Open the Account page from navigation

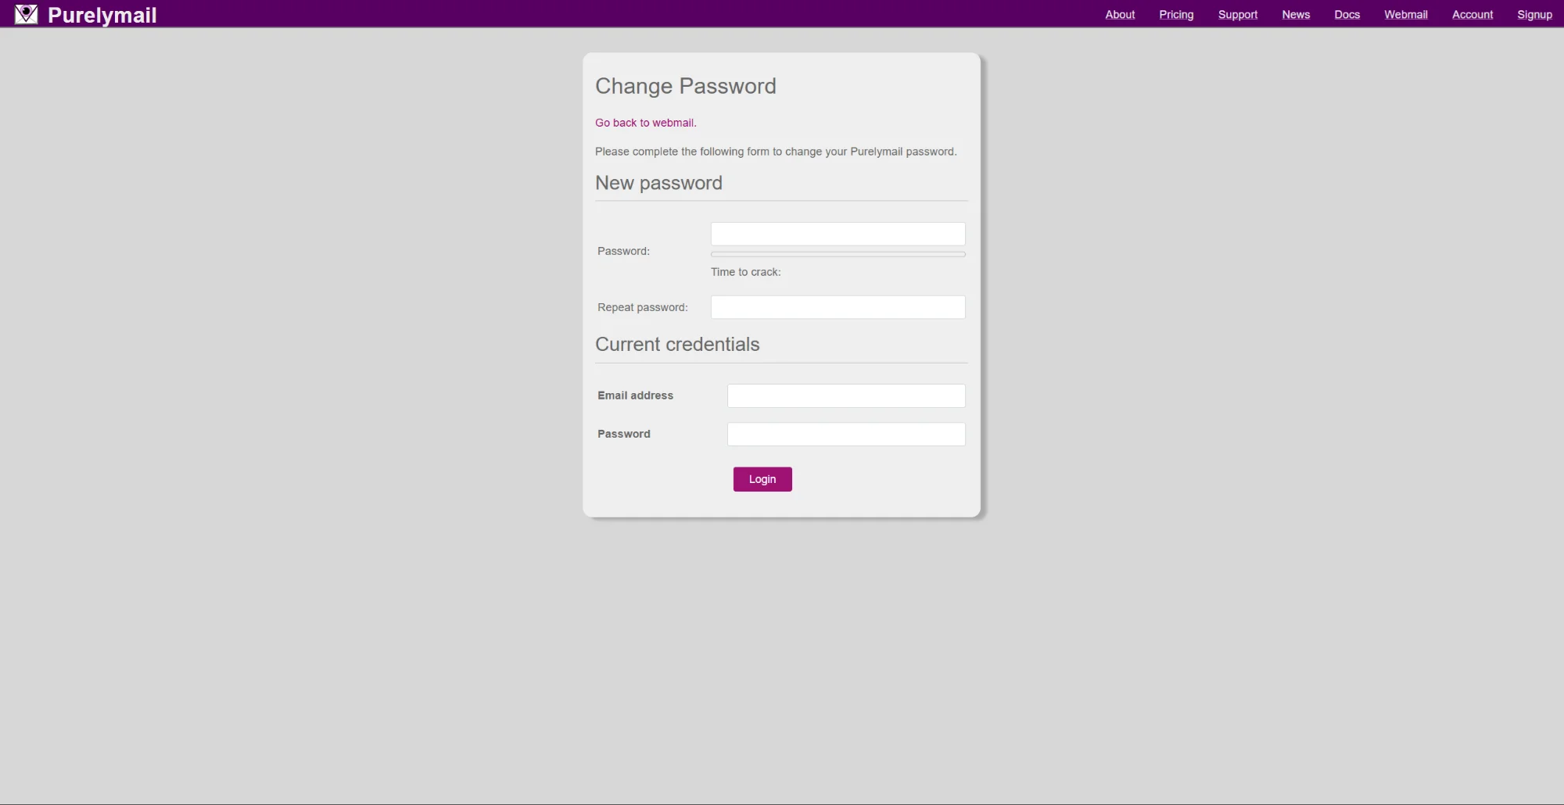(1472, 14)
